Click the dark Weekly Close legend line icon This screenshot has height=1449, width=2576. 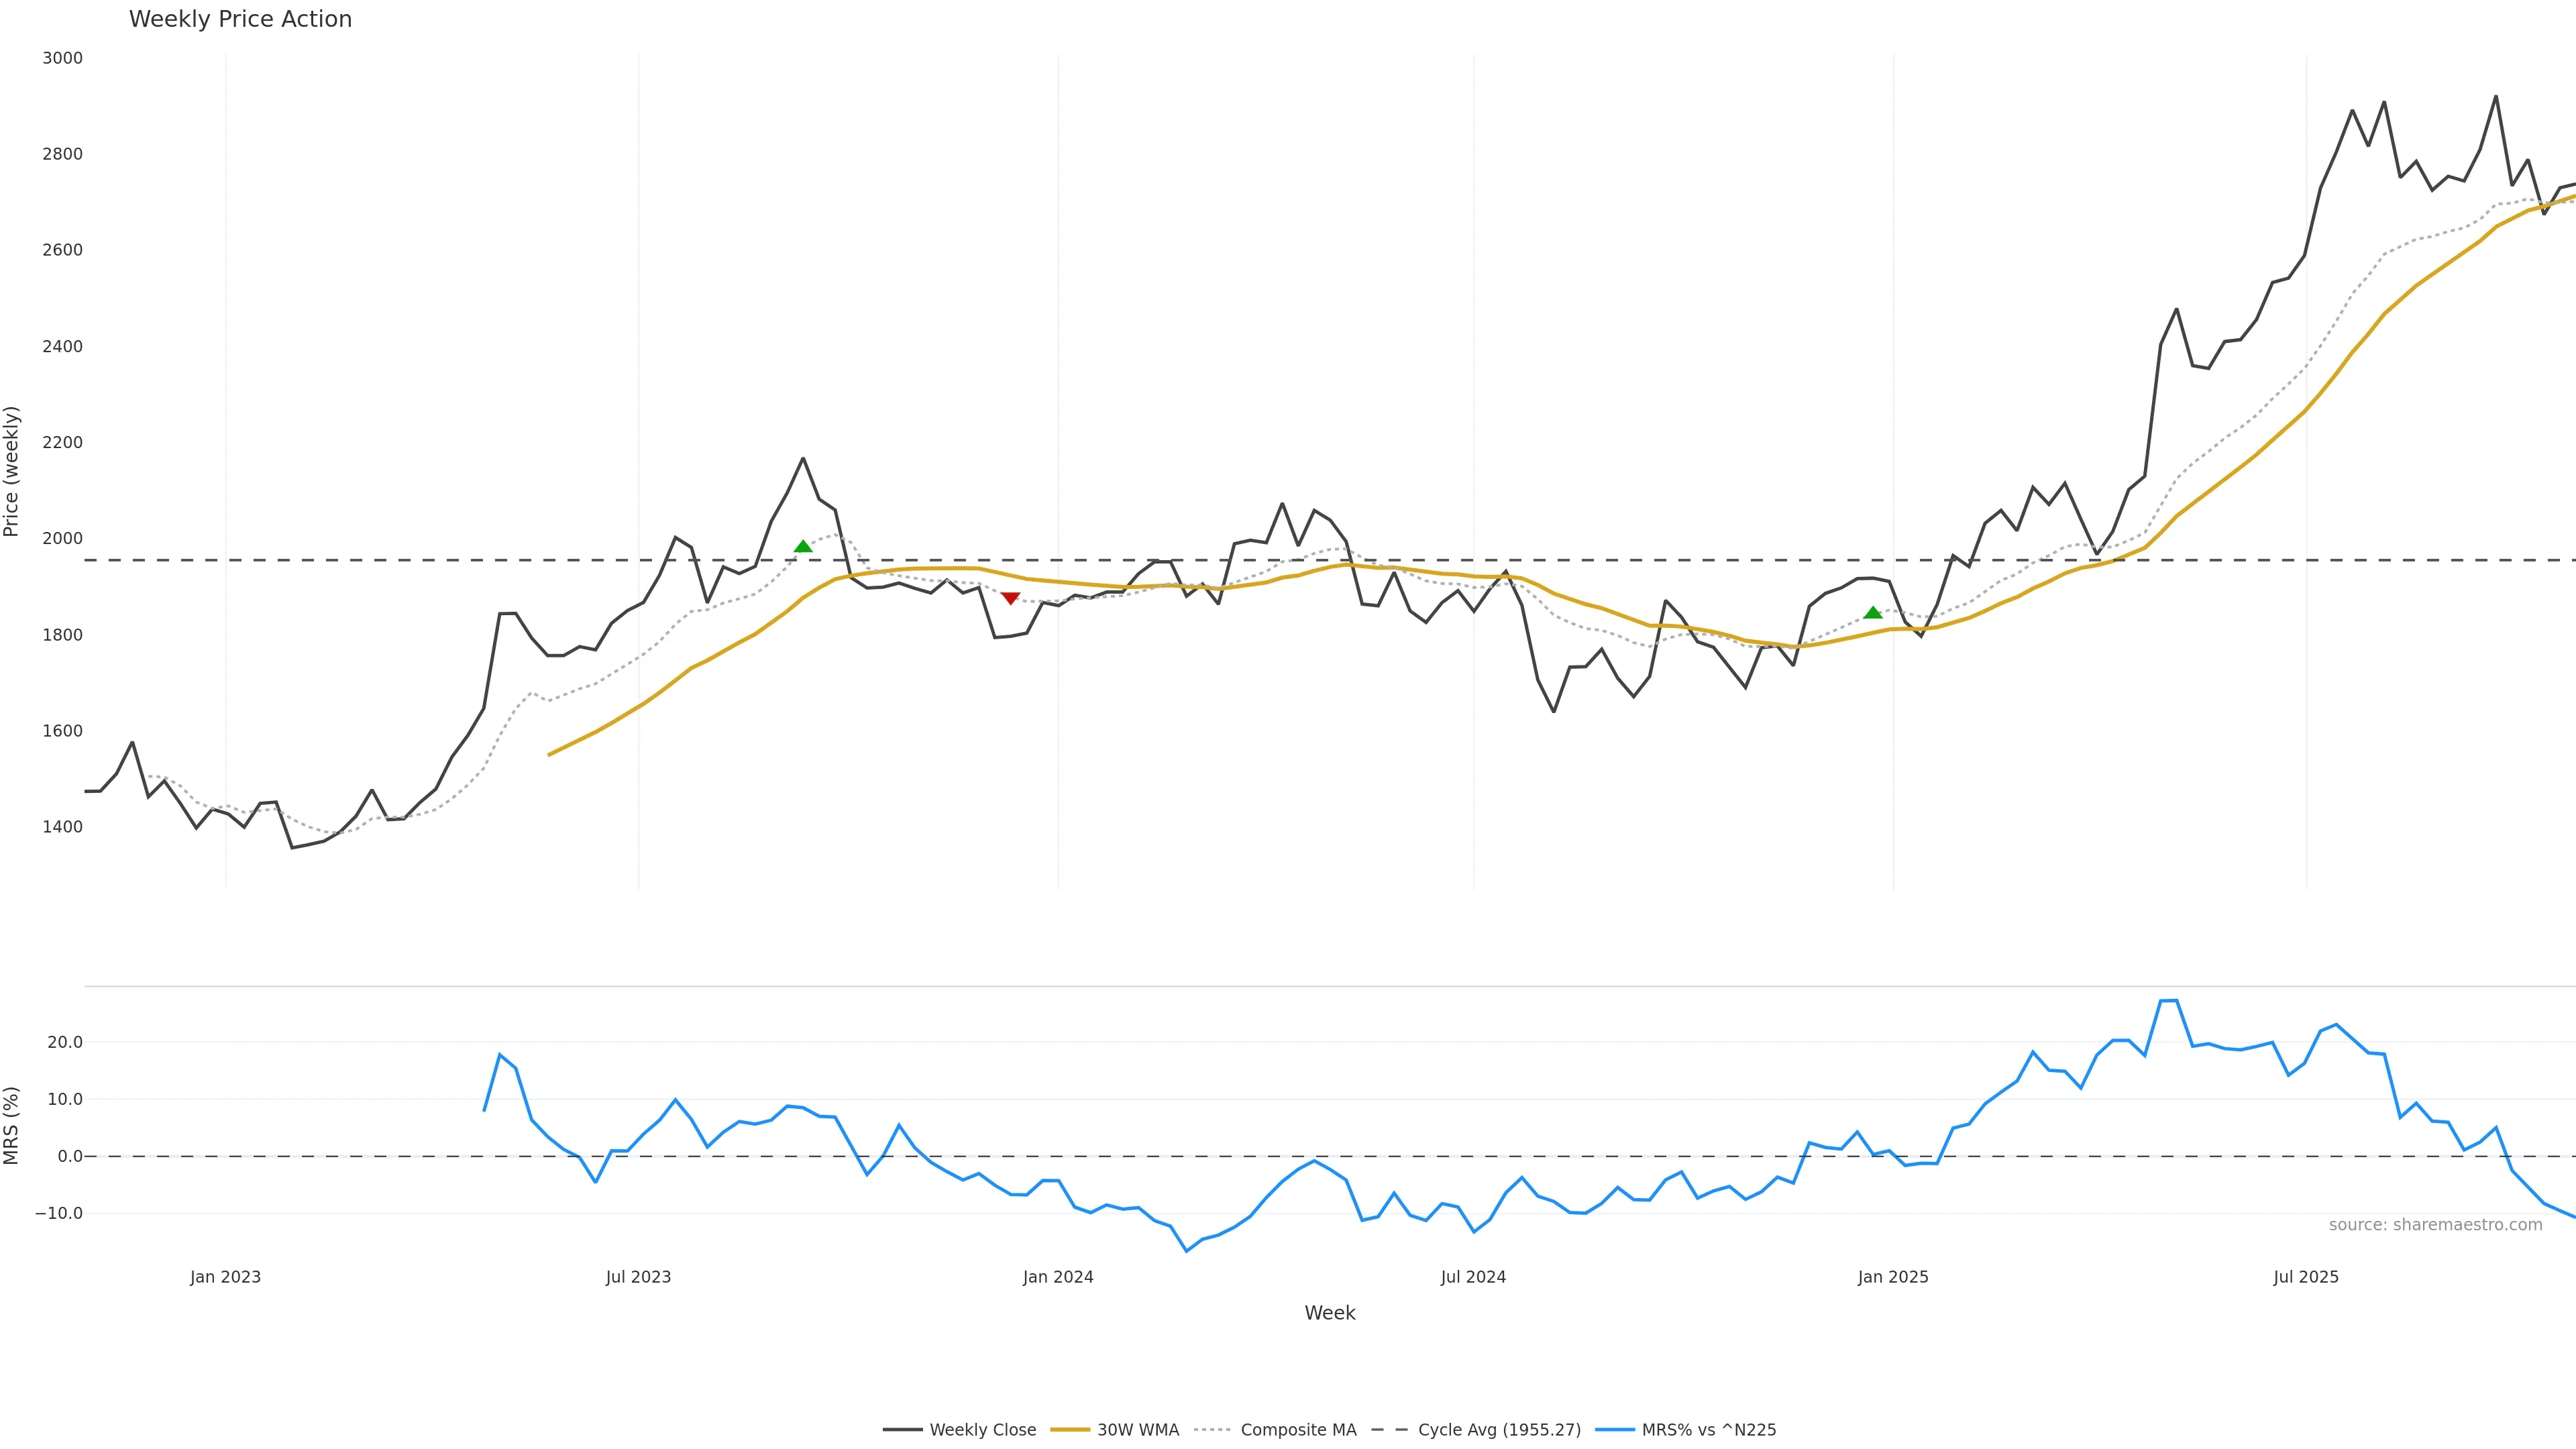[902, 1430]
